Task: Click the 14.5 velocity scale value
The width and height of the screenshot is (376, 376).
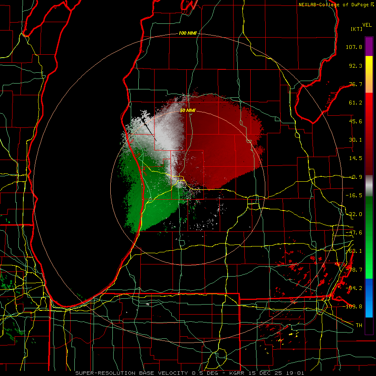Action: point(356,158)
